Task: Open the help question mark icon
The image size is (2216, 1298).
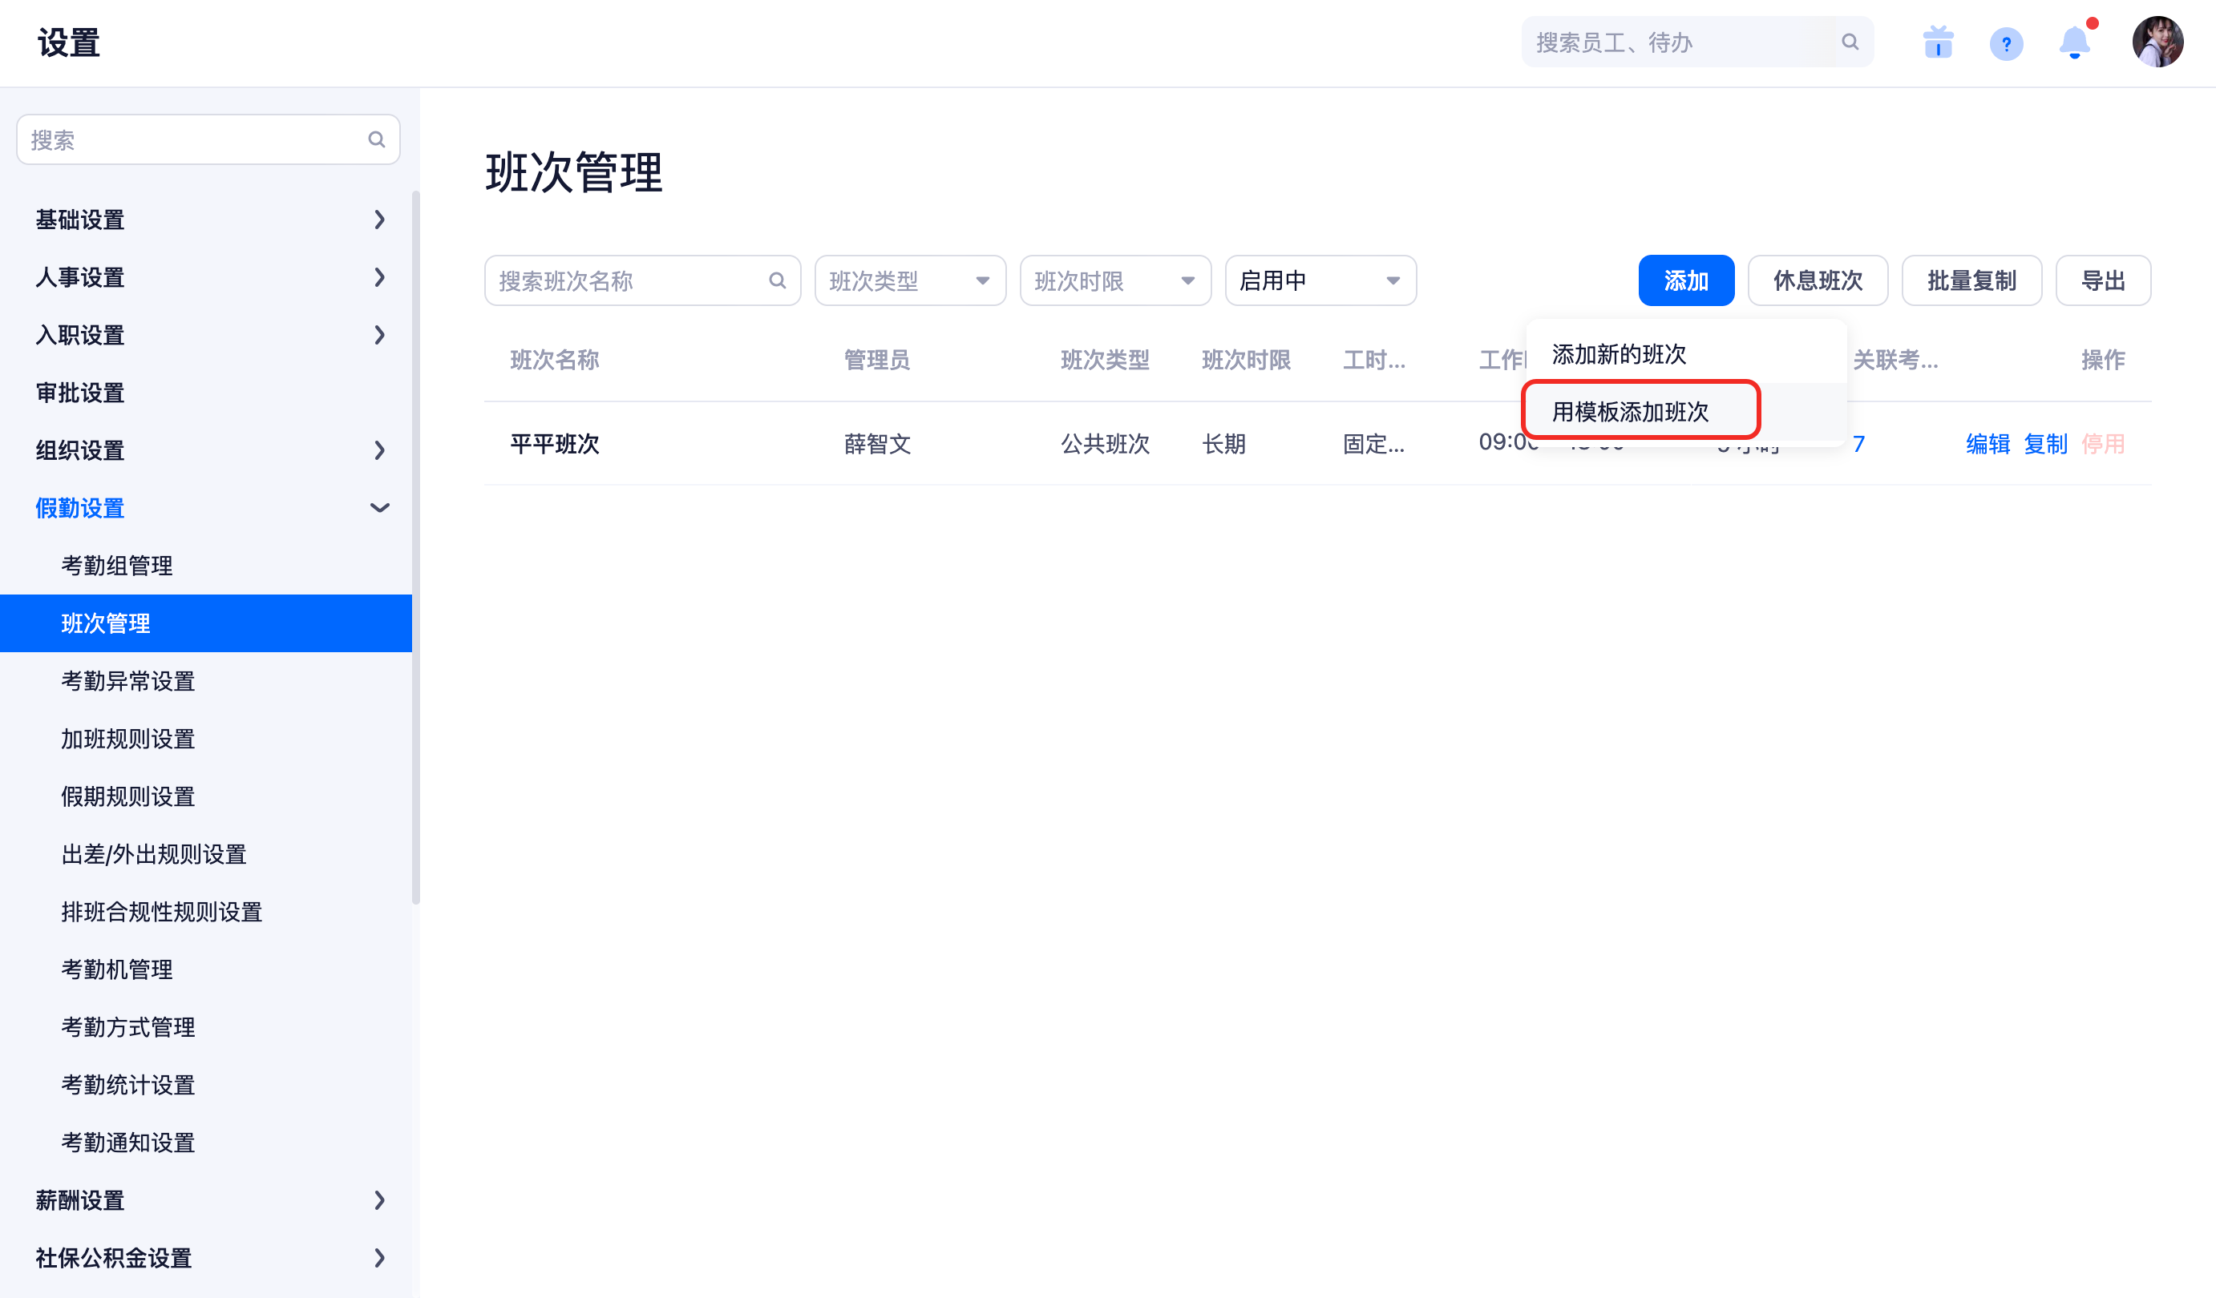Action: point(2006,43)
